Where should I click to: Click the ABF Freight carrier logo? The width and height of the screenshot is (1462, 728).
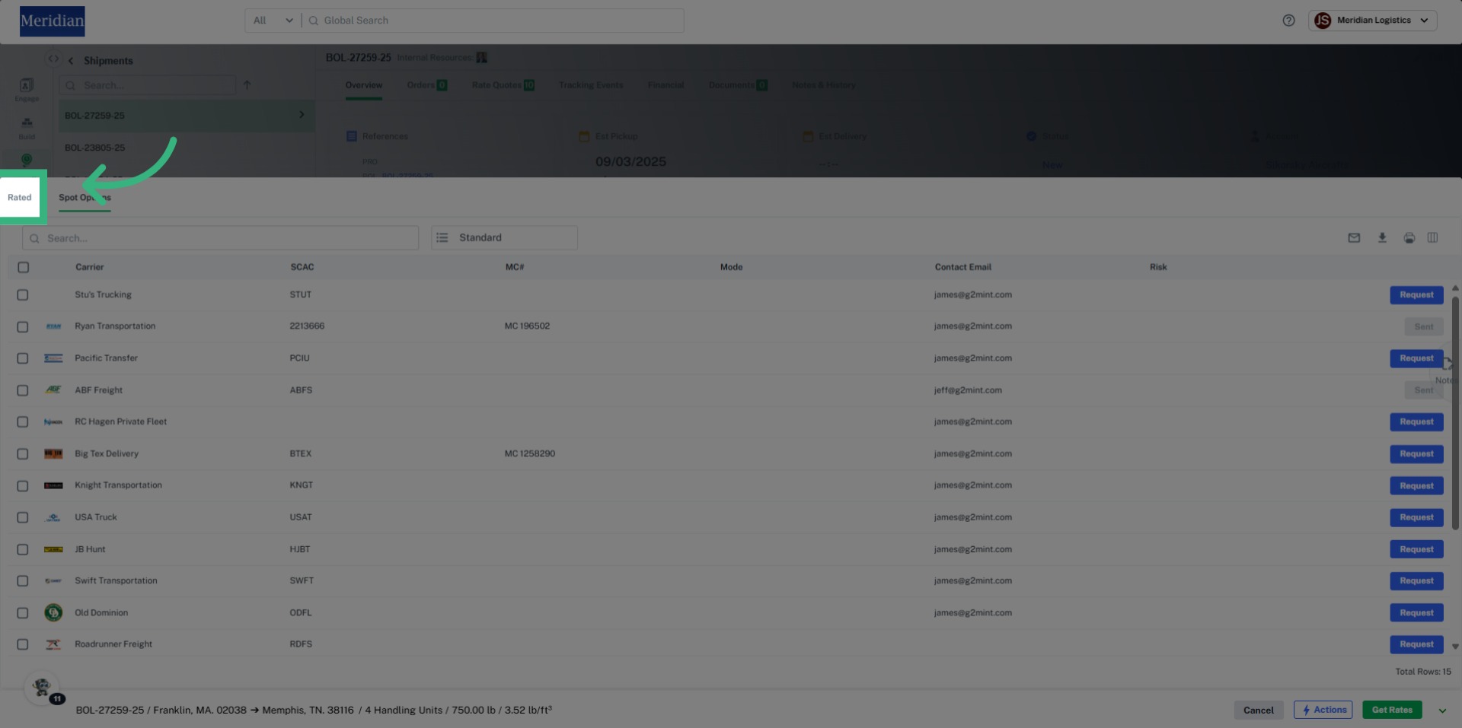pyautogui.click(x=53, y=390)
